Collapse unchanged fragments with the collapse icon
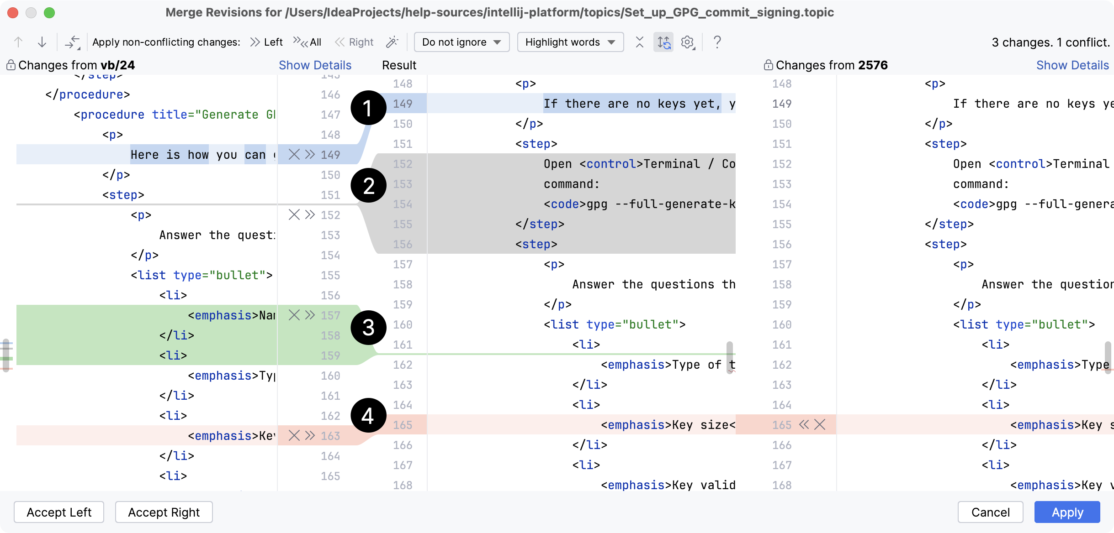1114x533 pixels. [x=639, y=42]
